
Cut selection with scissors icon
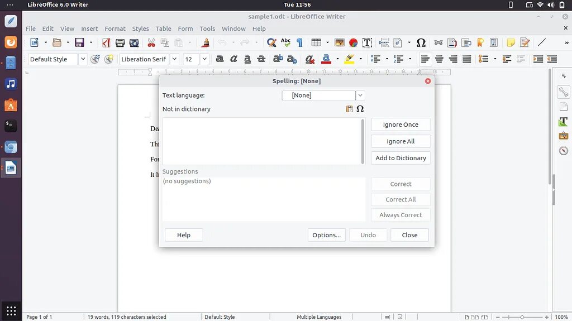coord(151,42)
